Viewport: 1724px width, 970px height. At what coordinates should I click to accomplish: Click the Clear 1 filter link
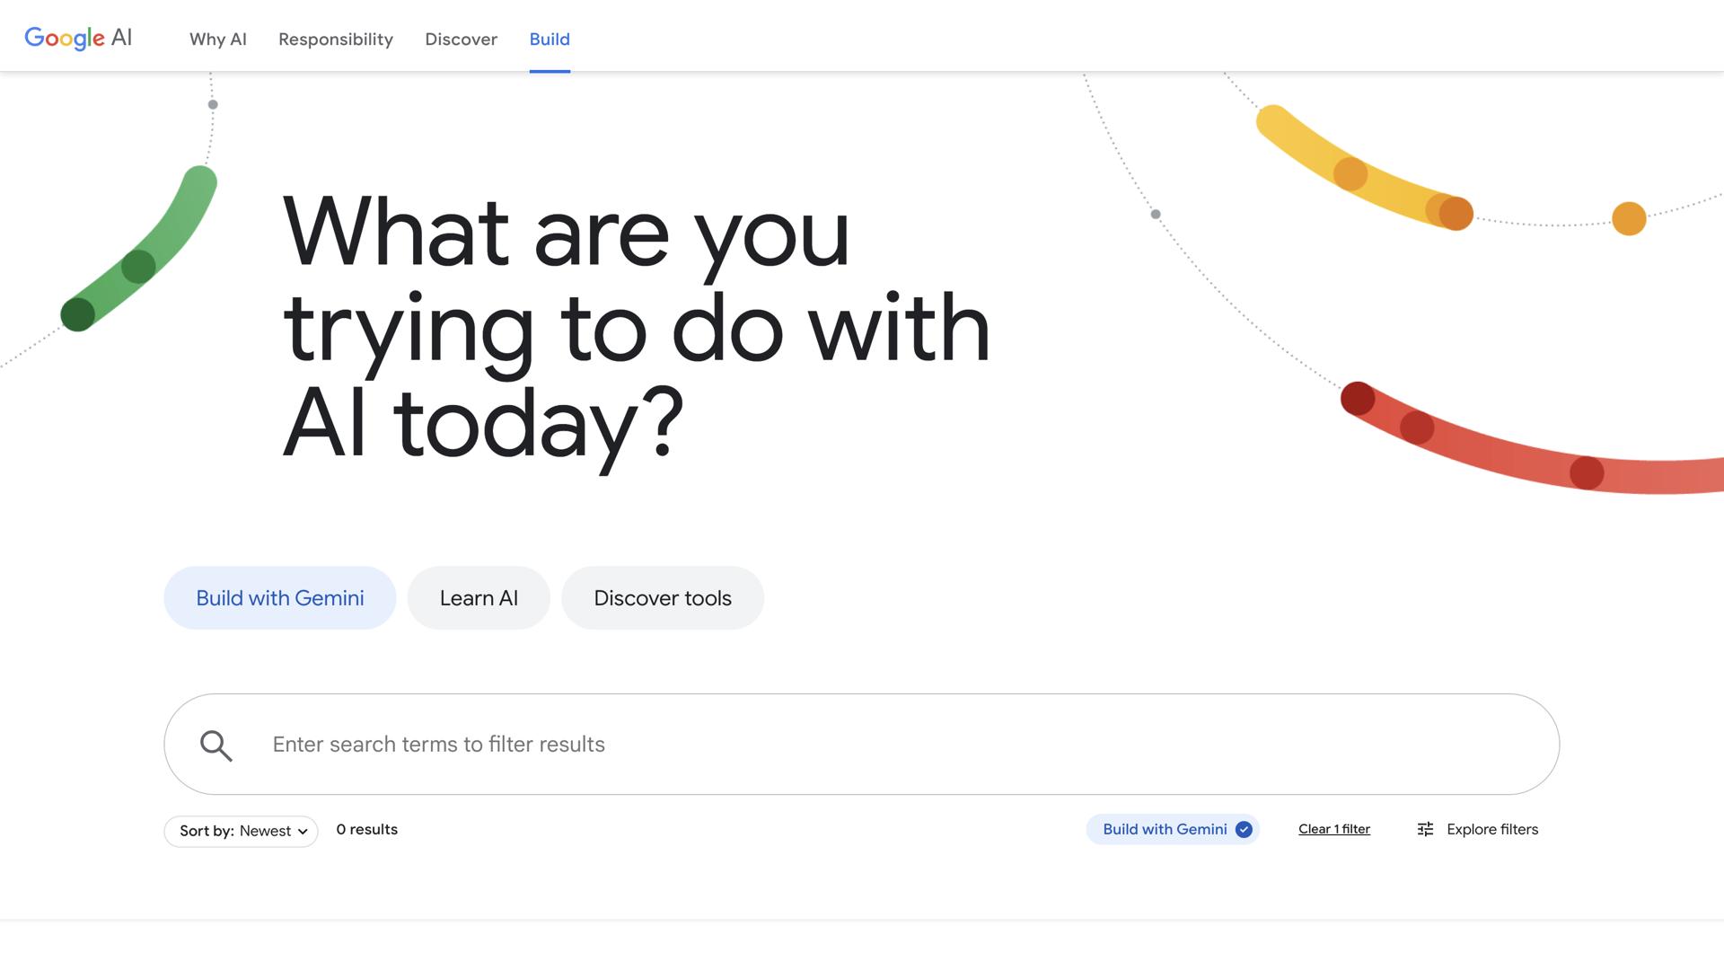(x=1333, y=829)
